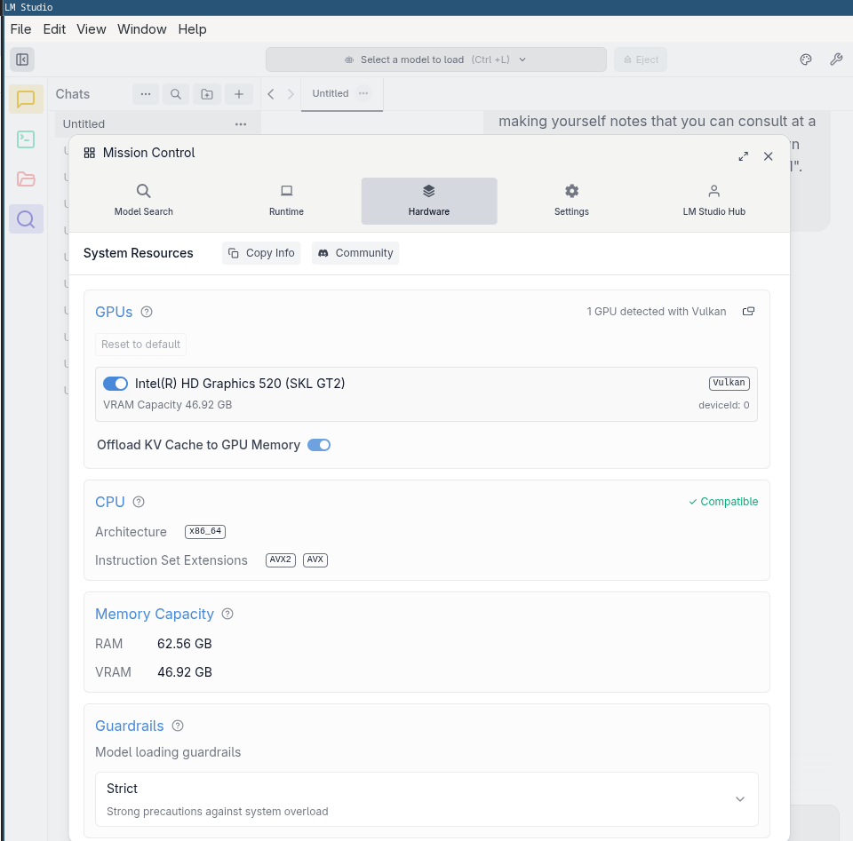Click the Discover magnifier sidebar icon
The width and height of the screenshot is (853, 841).
tap(26, 218)
